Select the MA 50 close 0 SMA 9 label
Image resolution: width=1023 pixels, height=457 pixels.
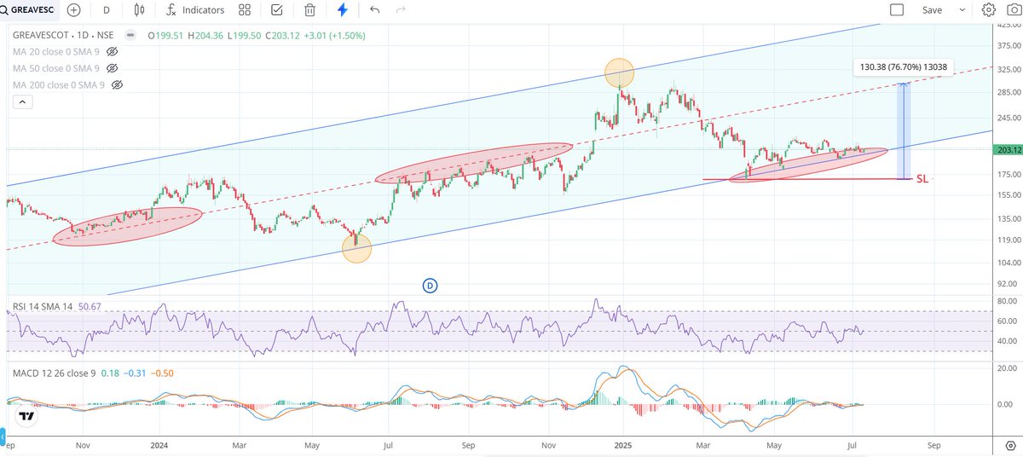tap(56, 68)
